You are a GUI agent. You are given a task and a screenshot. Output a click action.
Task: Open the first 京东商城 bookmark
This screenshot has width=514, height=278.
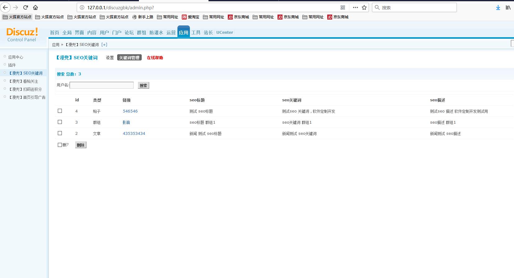tap(238, 17)
